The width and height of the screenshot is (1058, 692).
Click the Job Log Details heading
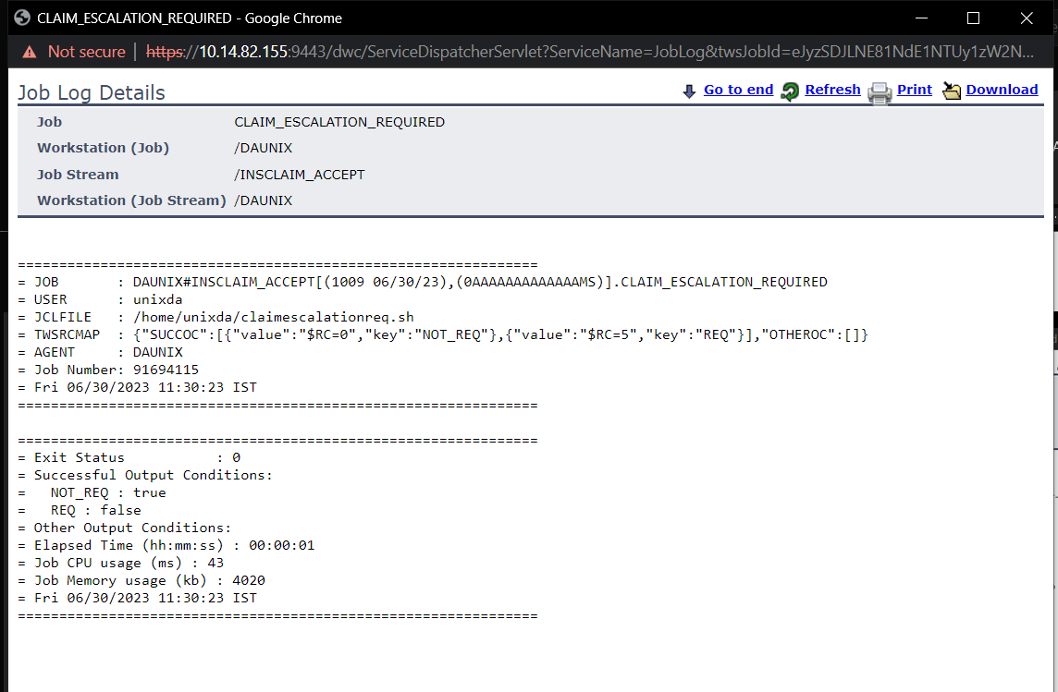[92, 93]
